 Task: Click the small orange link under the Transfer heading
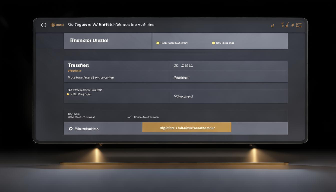click(74, 71)
